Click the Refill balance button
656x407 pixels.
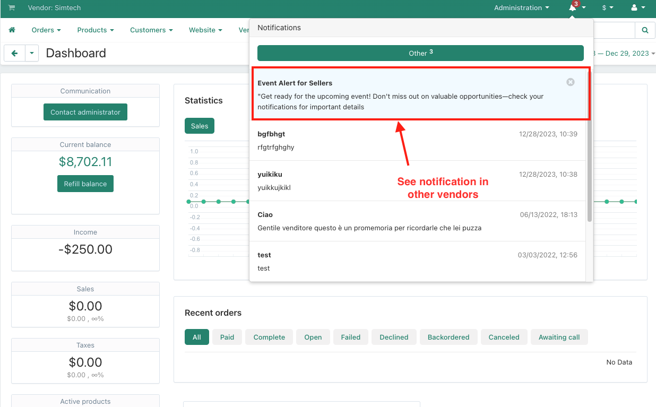85,184
